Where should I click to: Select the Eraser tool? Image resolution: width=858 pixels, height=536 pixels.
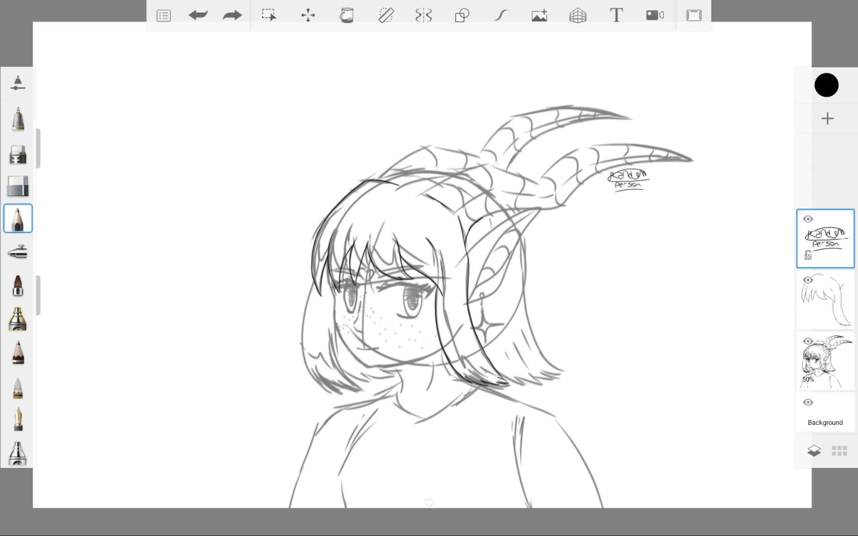(x=18, y=186)
